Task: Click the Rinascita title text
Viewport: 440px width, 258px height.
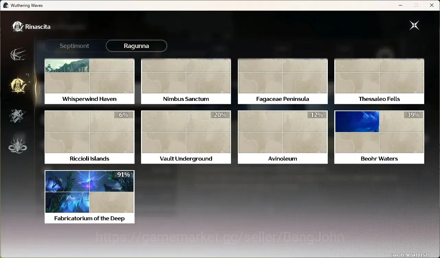Action: (38, 27)
